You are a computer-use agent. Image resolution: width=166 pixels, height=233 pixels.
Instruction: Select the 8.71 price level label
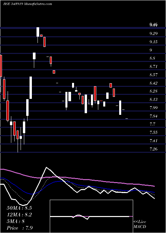point(153,67)
